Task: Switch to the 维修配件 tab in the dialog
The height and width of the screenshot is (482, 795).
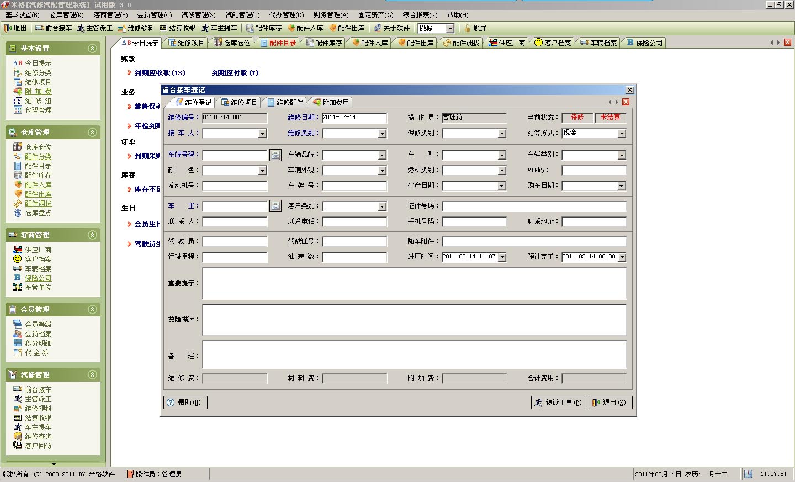Action: click(285, 102)
